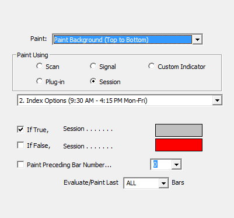Expand the Evaluate/Paint Last ALL dropdown
Image resolution: width=234 pixels, height=218 pixels.
(163, 183)
